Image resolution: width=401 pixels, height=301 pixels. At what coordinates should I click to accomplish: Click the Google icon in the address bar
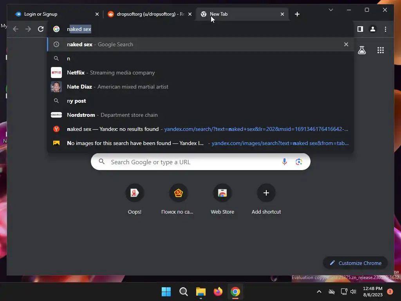point(56,29)
